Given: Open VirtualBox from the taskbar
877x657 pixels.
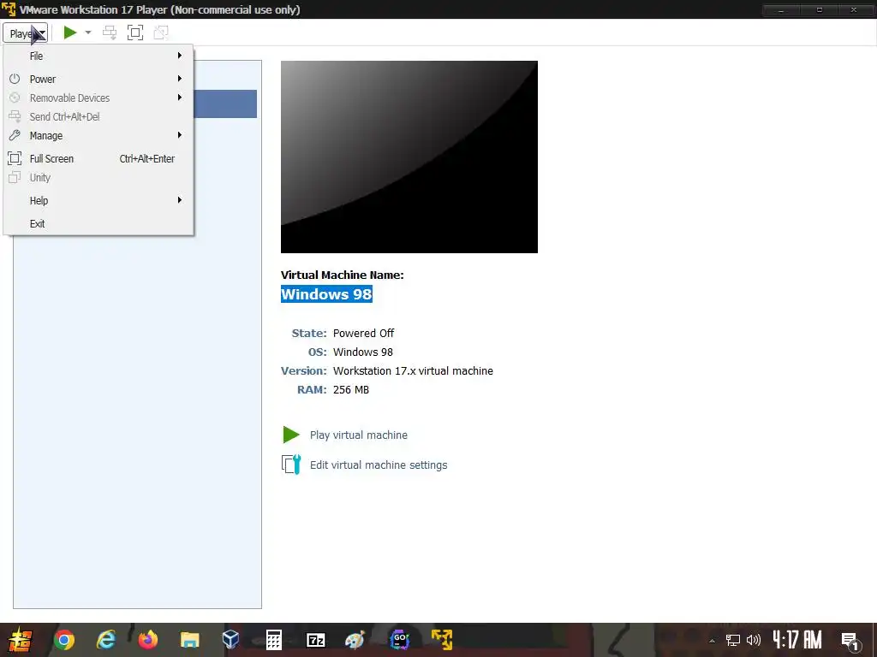Looking at the screenshot, I should pyautogui.click(x=231, y=640).
